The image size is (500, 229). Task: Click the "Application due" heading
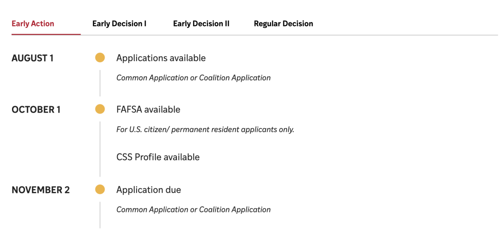click(149, 190)
